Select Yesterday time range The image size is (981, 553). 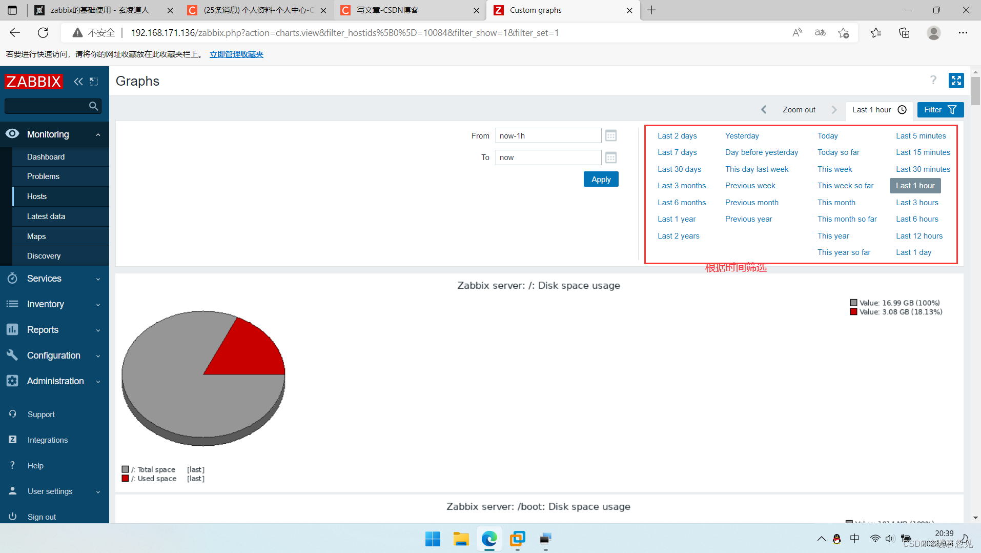tap(742, 136)
